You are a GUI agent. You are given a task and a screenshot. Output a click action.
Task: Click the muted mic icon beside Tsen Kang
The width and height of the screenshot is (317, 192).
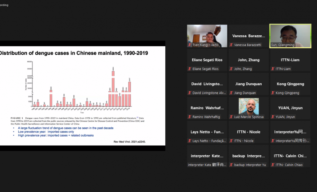click(x=190, y=45)
